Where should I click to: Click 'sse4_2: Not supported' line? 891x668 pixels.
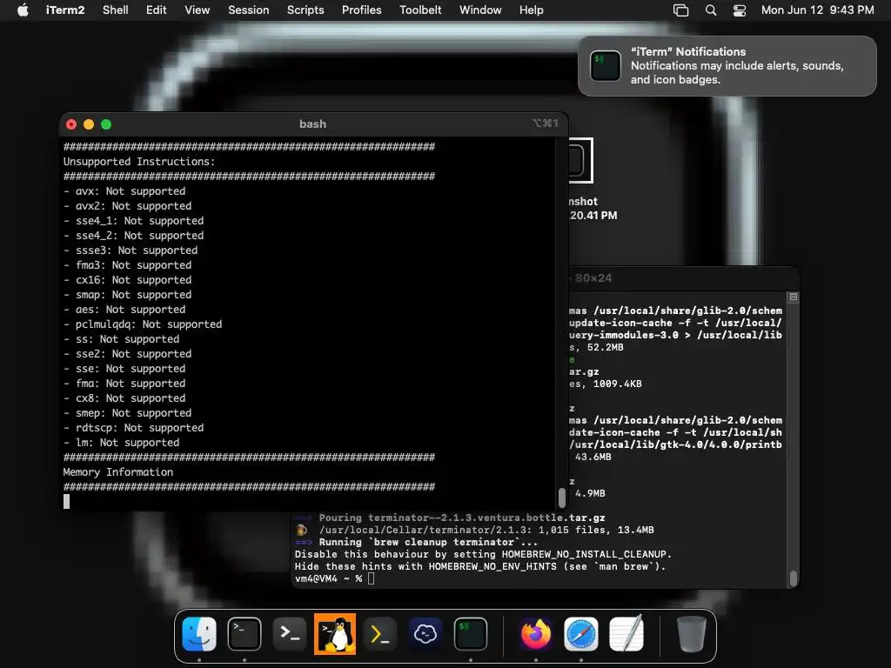tap(133, 235)
